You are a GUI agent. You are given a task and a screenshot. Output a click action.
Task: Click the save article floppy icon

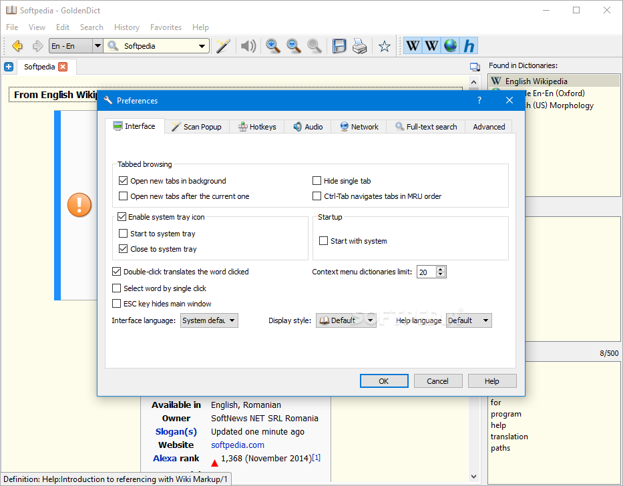click(339, 46)
